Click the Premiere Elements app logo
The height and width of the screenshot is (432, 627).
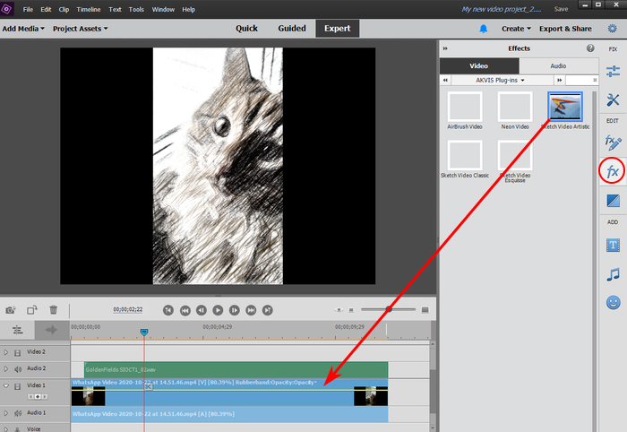click(6, 9)
